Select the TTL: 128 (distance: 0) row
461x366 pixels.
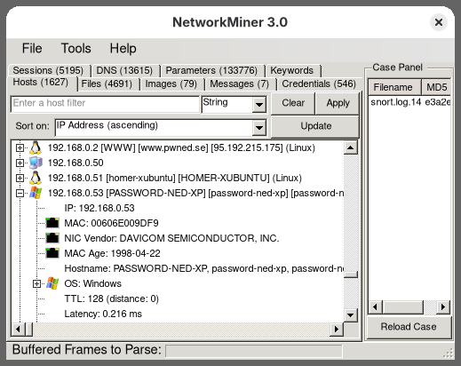click(x=111, y=298)
